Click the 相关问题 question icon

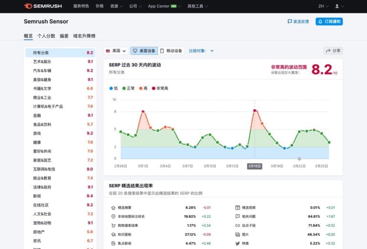[237, 217]
